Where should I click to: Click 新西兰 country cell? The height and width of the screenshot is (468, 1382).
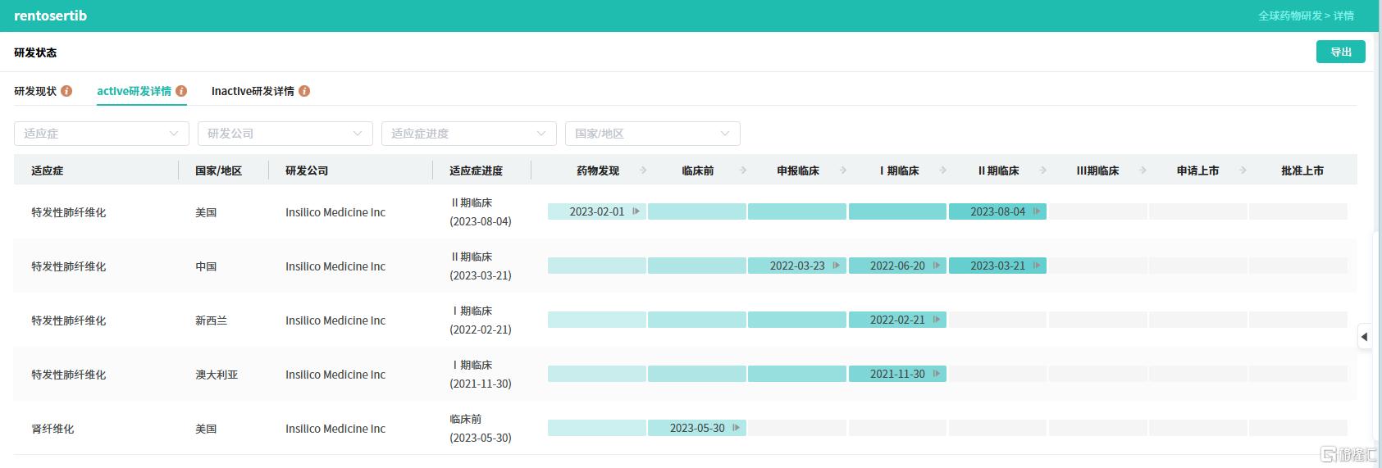tap(211, 320)
